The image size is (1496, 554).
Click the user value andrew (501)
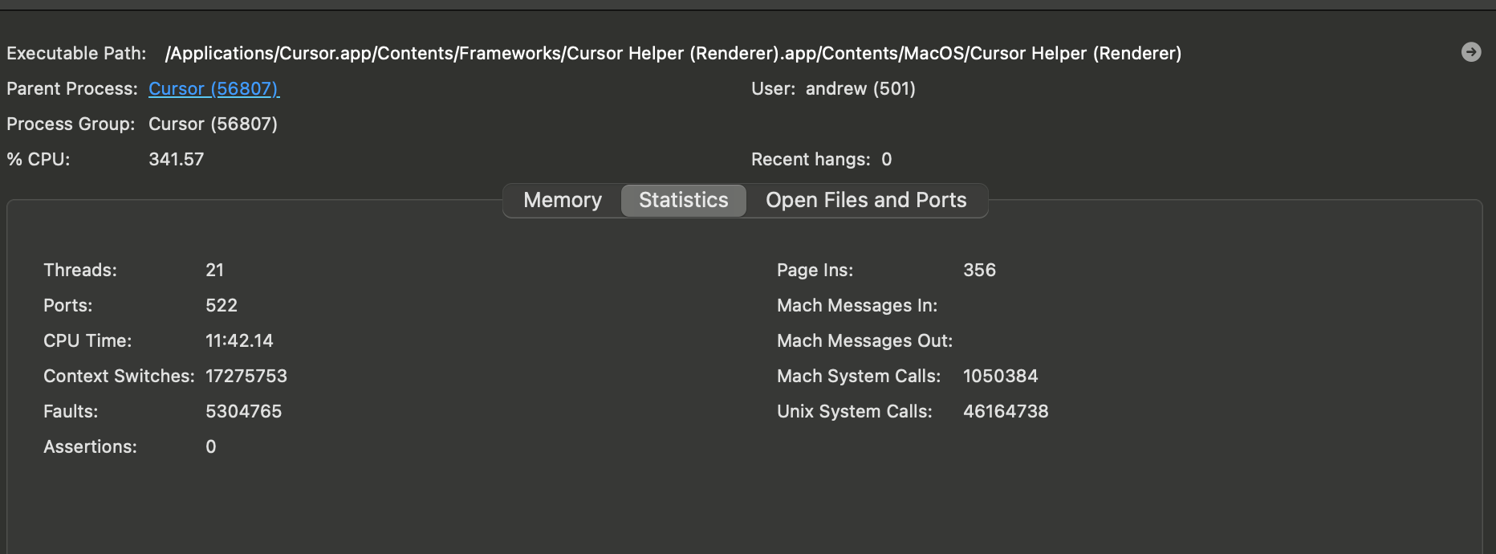[860, 88]
